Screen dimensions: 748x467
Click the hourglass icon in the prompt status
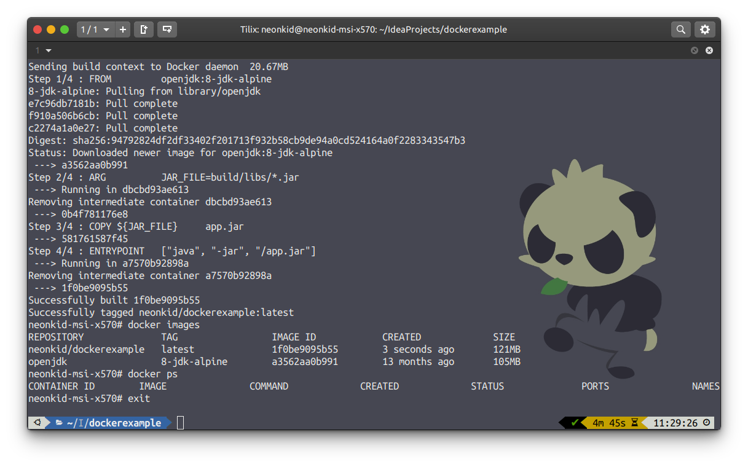(635, 423)
